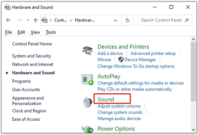Open recent locations dropdown chevron
Viewport: 198px width, 135px height.
pyautogui.click(x=28, y=20)
